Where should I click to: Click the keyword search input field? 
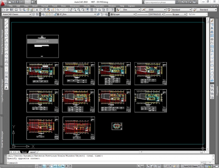pos(159,2)
